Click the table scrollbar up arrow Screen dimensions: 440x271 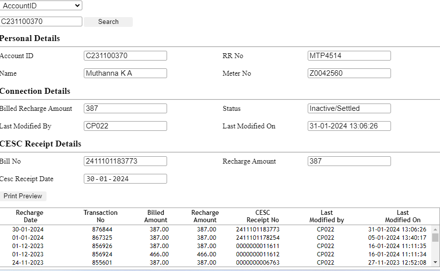click(x=435, y=229)
